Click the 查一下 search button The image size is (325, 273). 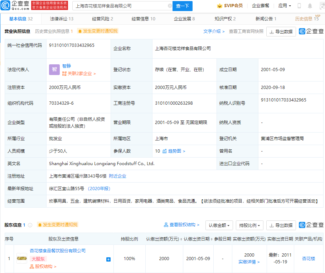tap(183, 6)
